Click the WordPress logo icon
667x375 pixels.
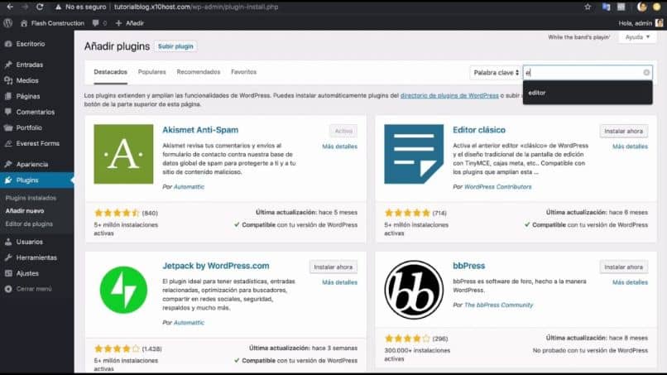tap(8, 23)
